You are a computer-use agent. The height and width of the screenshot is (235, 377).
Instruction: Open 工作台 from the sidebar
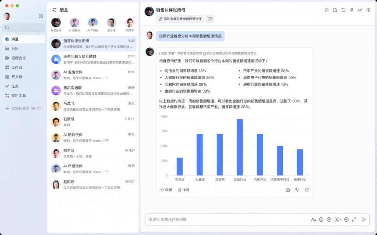coord(17,67)
